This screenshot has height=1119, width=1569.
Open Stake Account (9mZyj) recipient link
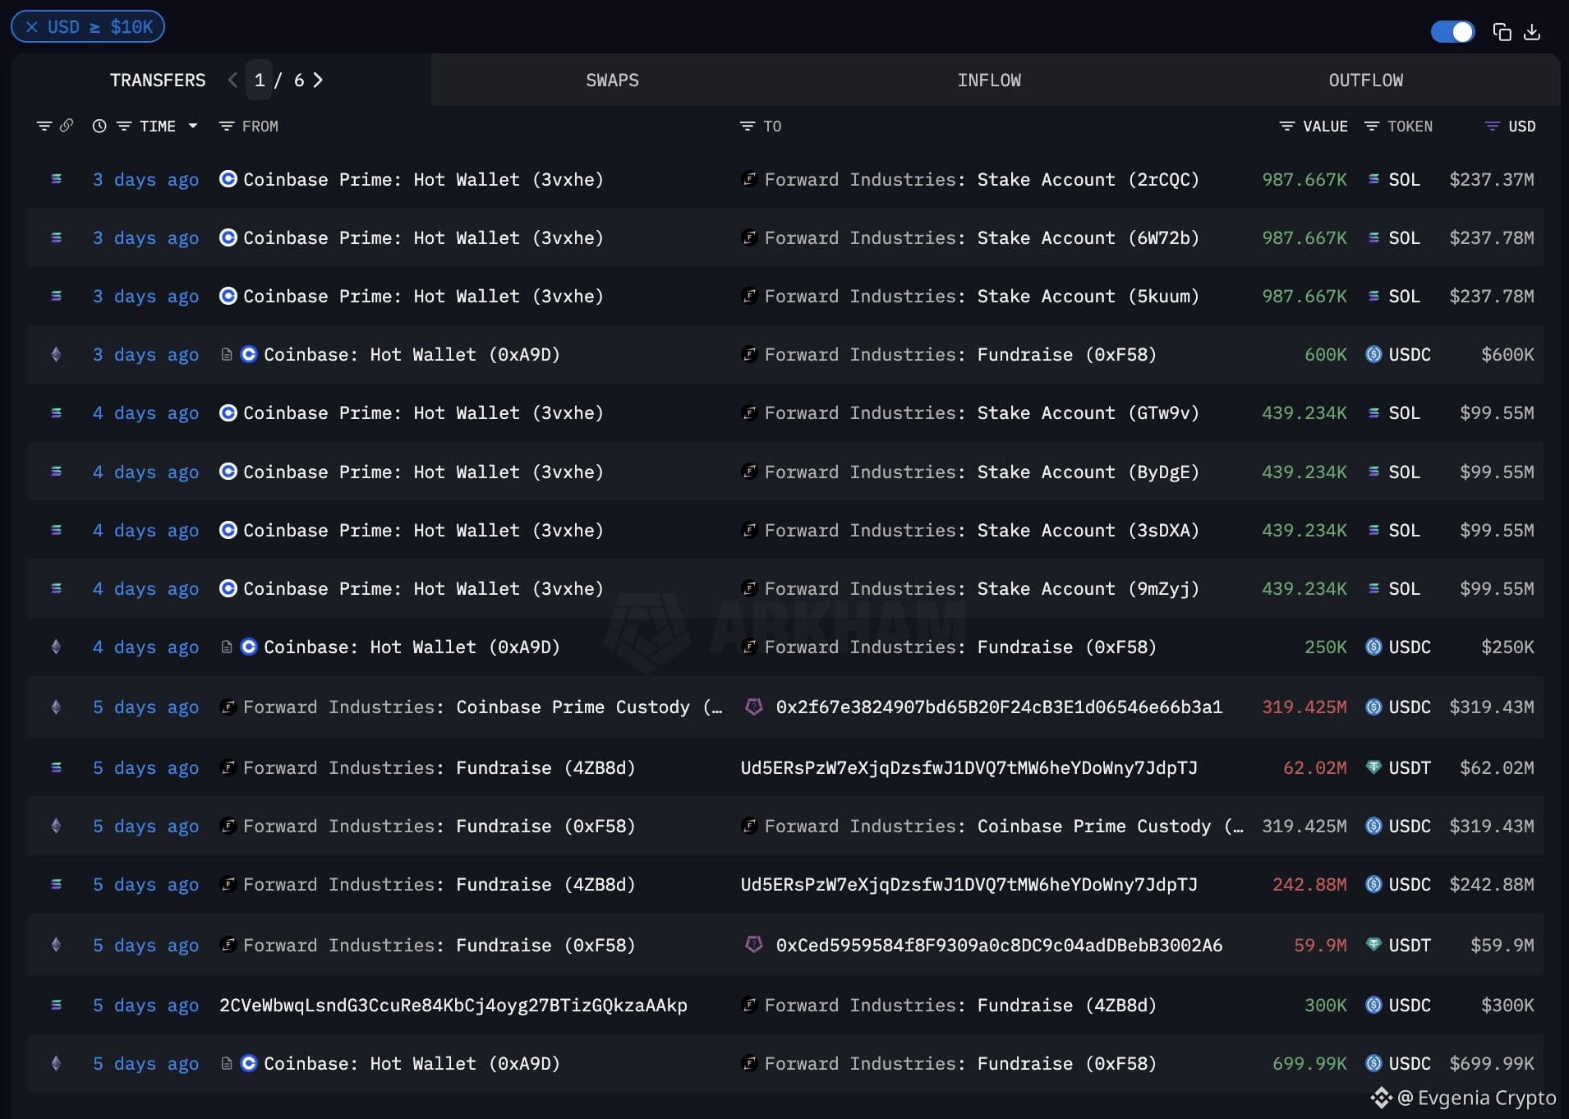tap(1088, 589)
